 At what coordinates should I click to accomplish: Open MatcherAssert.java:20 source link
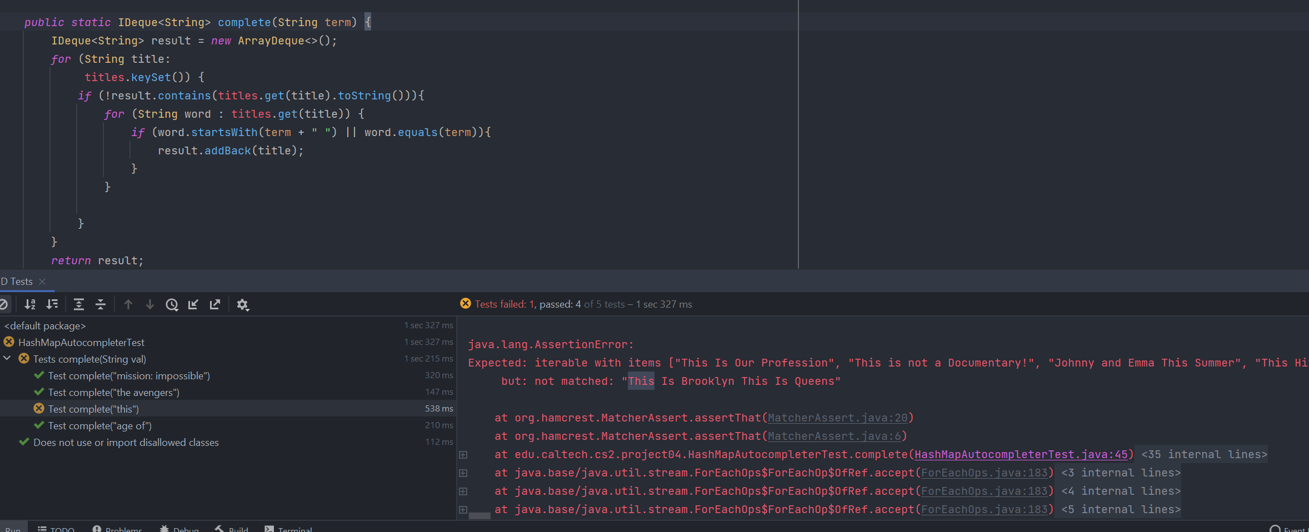tap(837, 418)
